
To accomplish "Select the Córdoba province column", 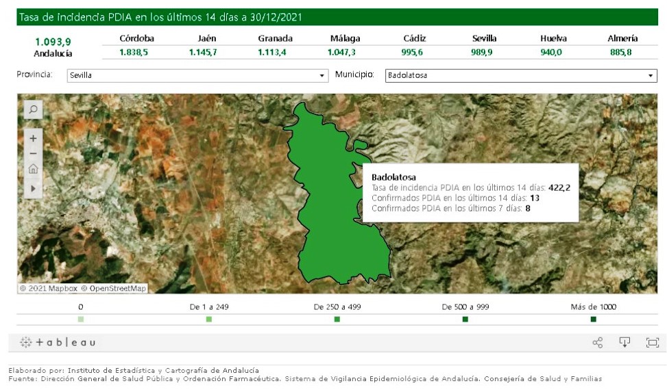I will coord(136,38).
